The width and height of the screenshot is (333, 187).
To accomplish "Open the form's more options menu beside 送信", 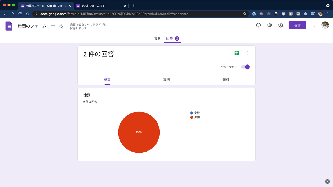I will click(x=314, y=25).
